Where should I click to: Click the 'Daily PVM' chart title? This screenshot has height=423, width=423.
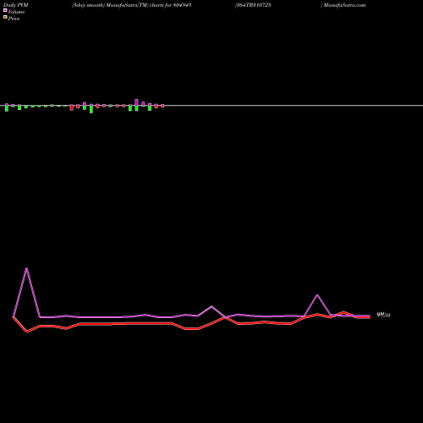pyautogui.click(x=16, y=5)
